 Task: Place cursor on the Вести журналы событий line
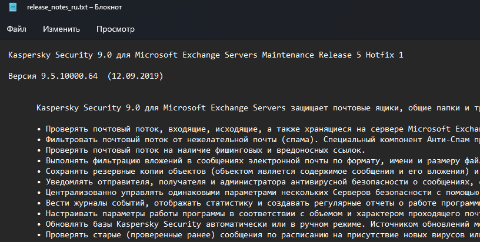(x=176, y=203)
